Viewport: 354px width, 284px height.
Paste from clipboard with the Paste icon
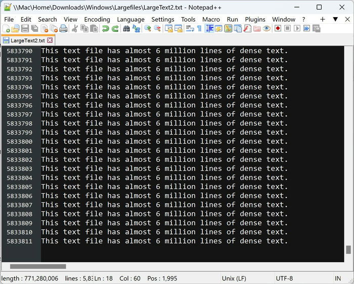click(x=94, y=29)
